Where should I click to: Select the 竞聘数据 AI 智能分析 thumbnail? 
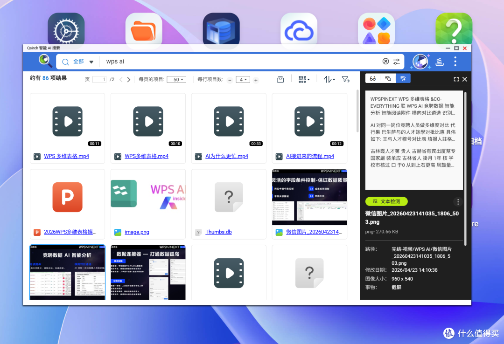68,273
